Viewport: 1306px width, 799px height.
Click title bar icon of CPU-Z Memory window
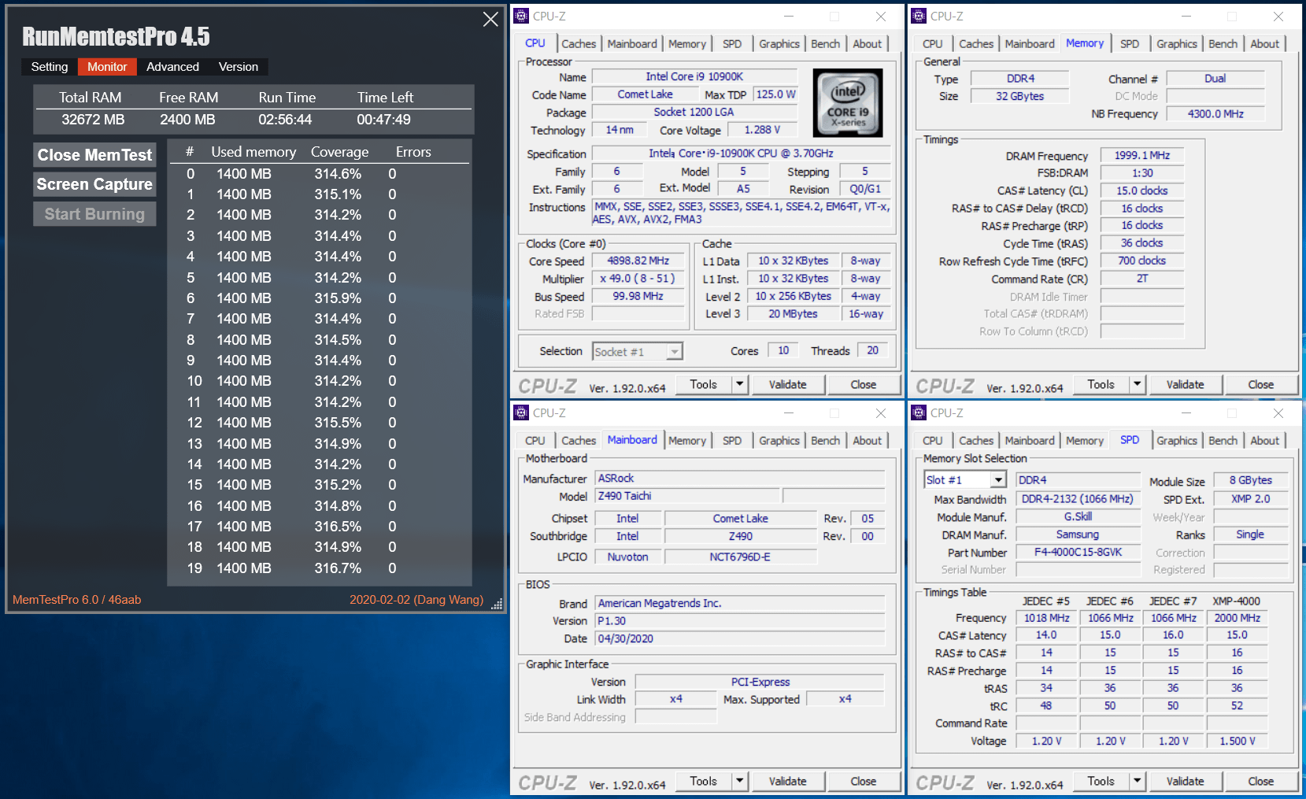pos(919,17)
